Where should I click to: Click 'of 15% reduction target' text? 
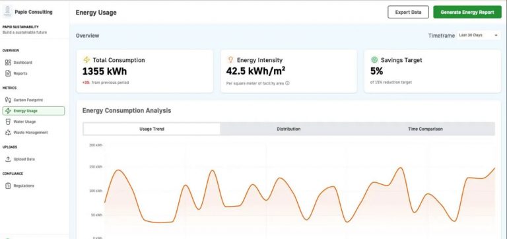tap(391, 83)
